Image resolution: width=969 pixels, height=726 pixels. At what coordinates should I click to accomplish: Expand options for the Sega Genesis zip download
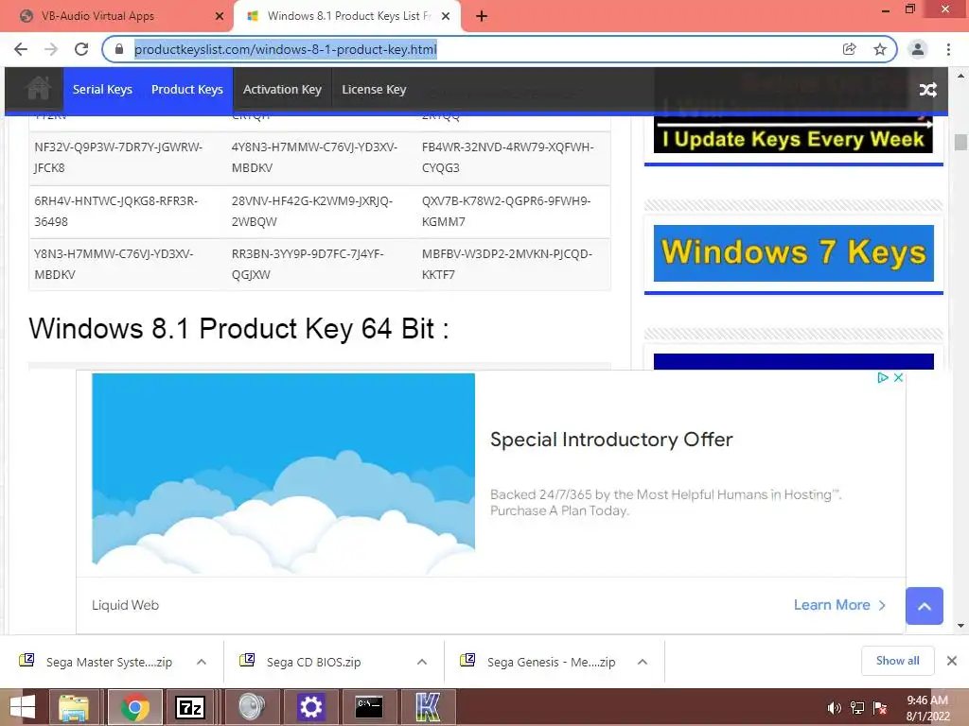pos(643,662)
